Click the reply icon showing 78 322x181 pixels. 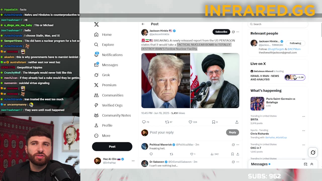(144, 122)
